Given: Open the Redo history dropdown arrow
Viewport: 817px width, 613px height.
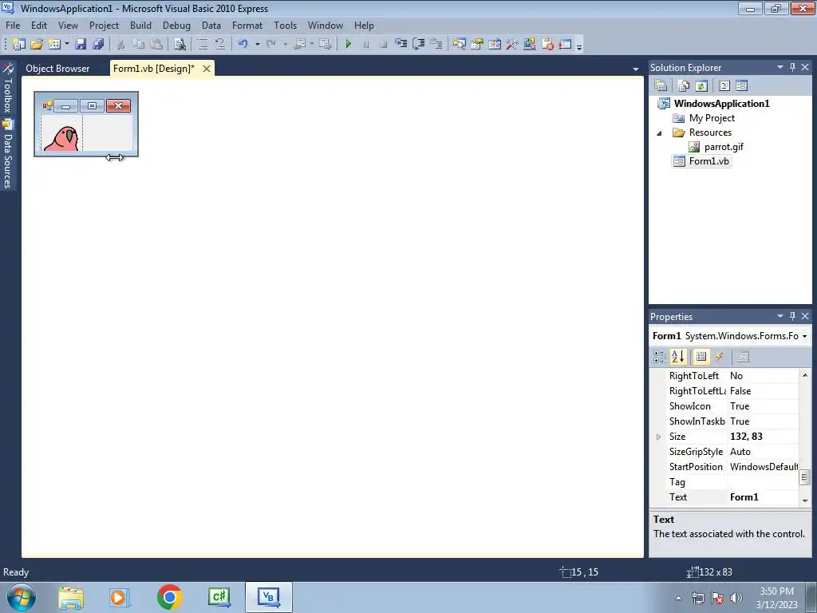Looking at the screenshot, I should (285, 45).
